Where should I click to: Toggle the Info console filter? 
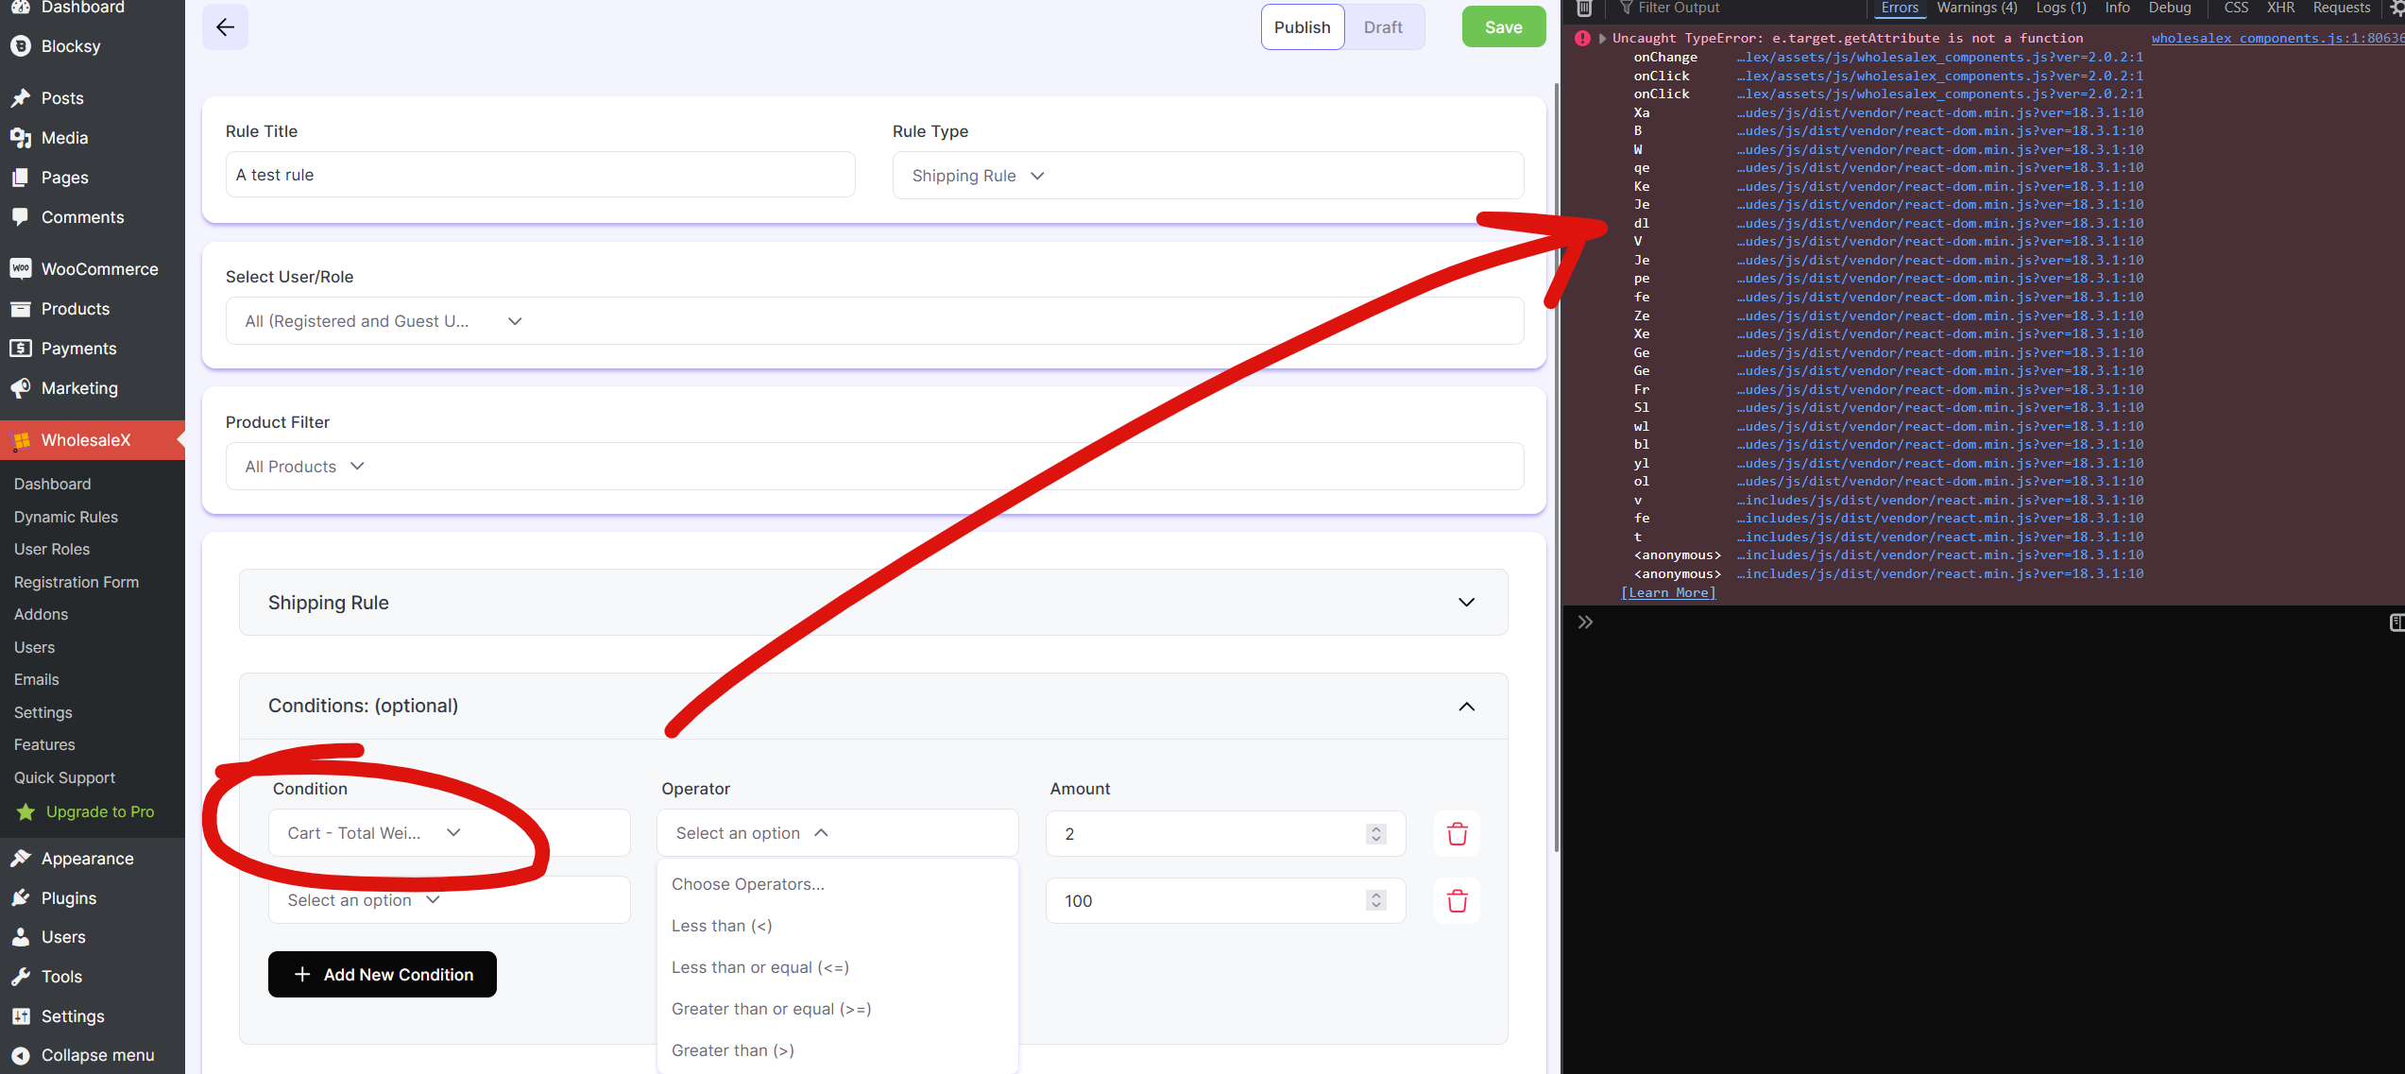tap(2118, 8)
